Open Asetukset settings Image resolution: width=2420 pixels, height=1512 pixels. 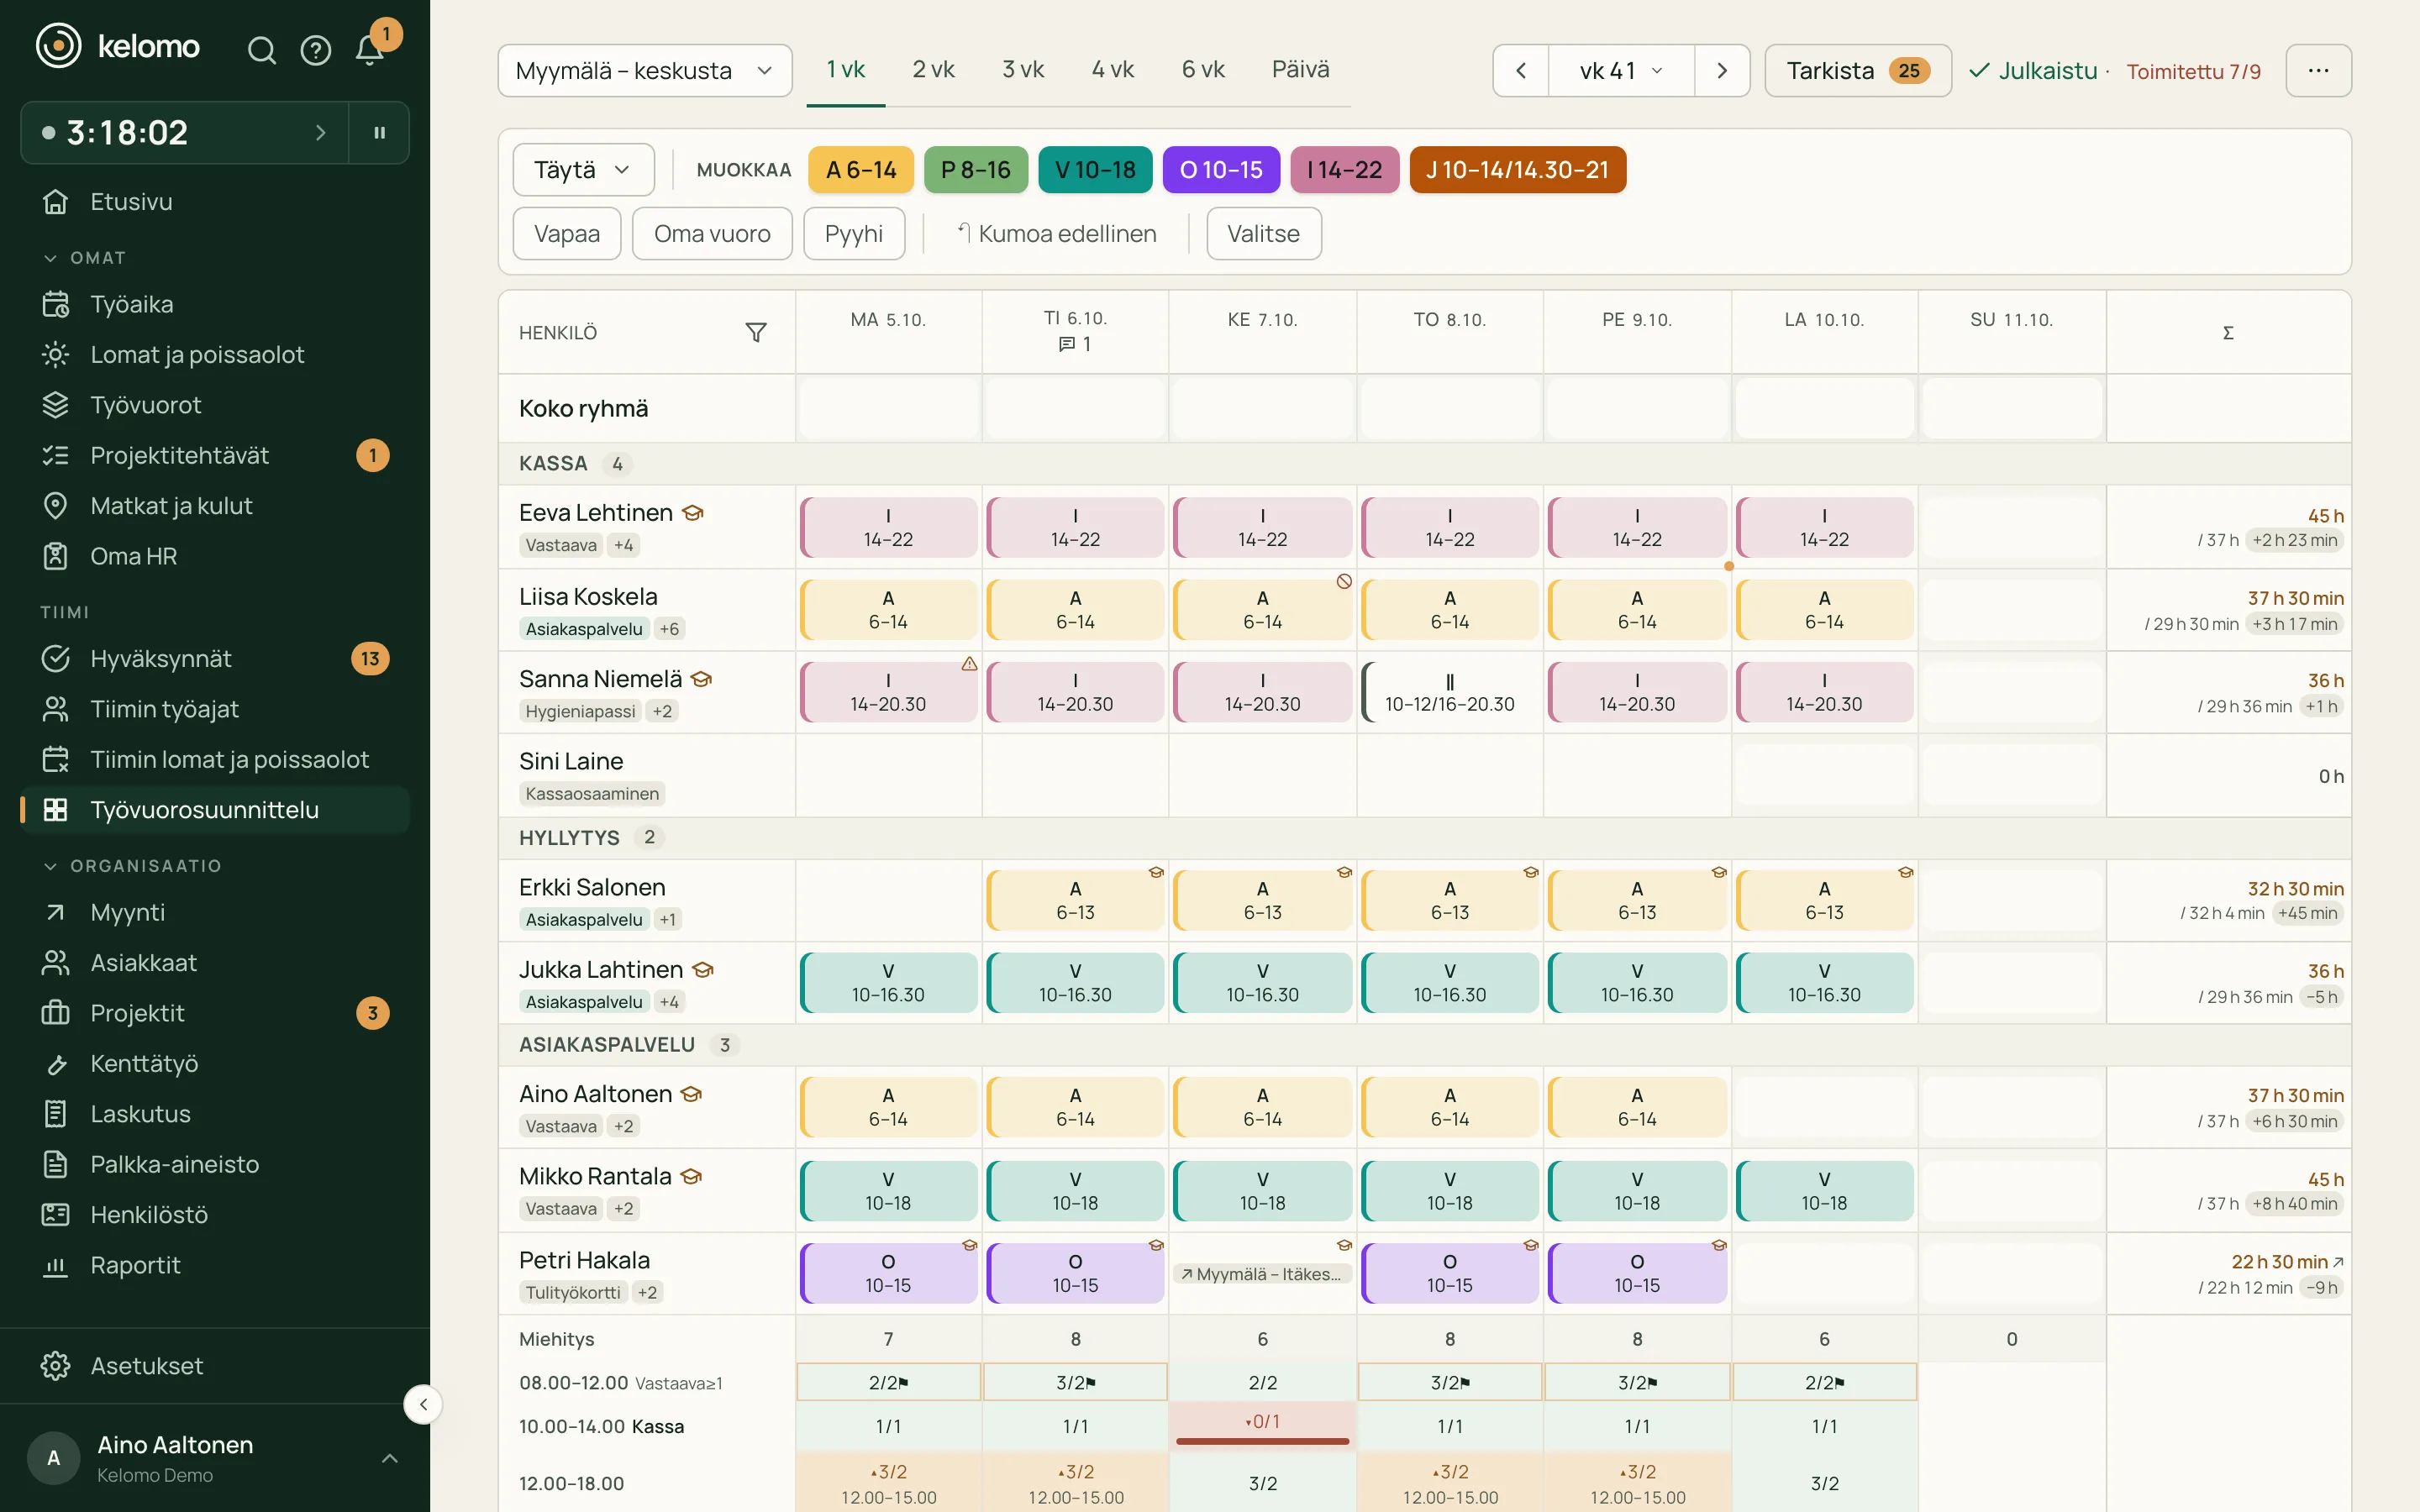[215, 1366]
